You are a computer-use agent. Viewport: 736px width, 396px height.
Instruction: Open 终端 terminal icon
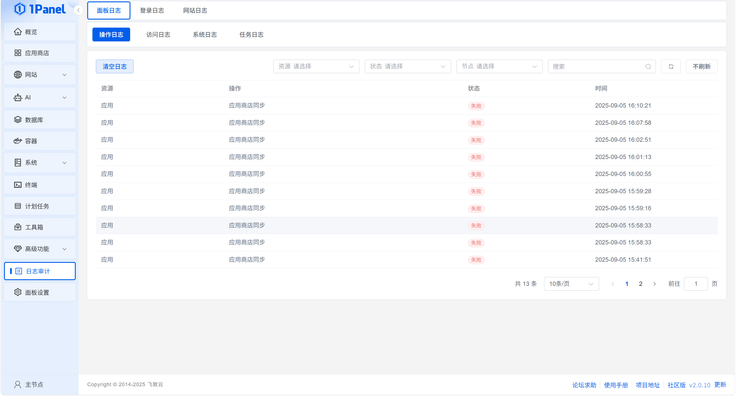(x=18, y=185)
